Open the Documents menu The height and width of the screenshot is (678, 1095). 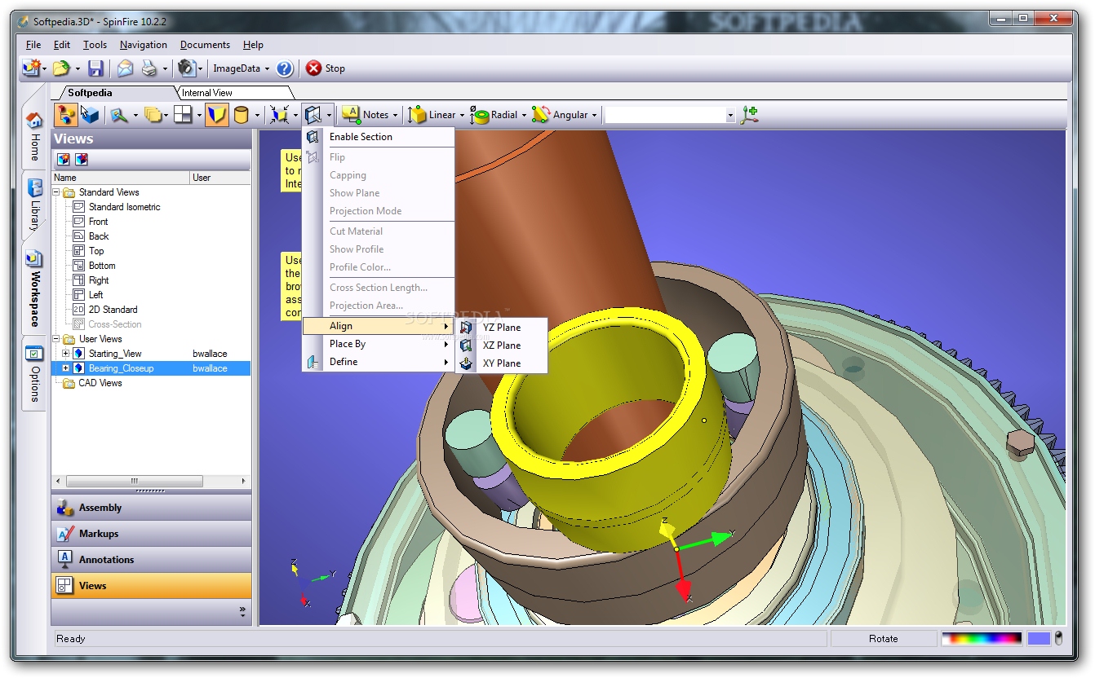point(205,45)
